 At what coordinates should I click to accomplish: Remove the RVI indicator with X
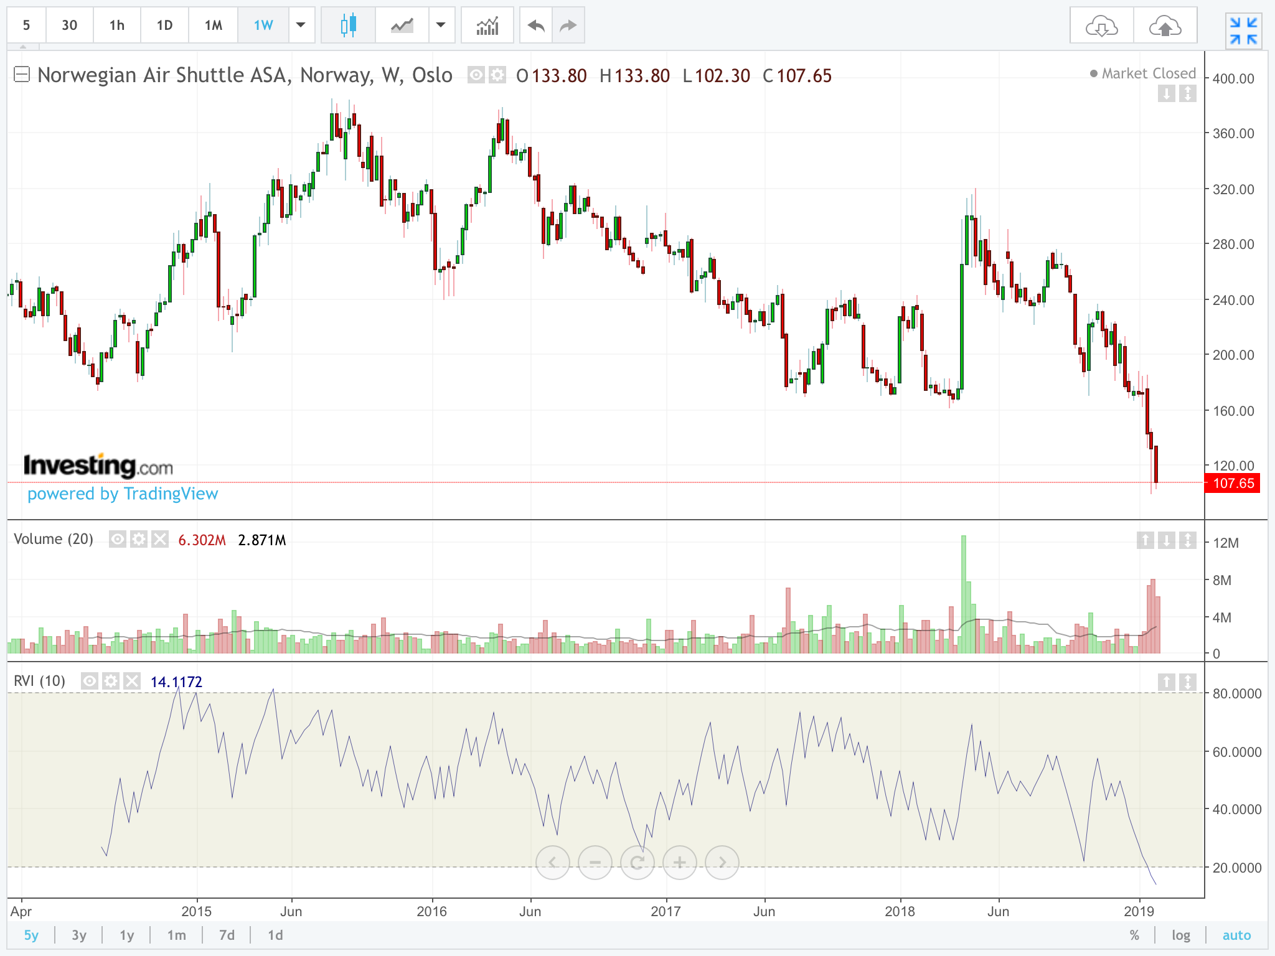coord(132,681)
